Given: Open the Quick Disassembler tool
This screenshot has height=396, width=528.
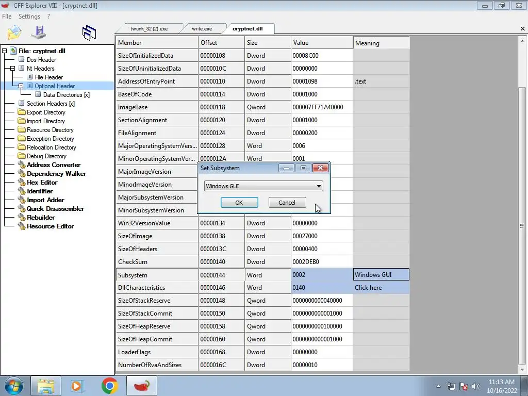Looking at the screenshot, I should (55, 208).
